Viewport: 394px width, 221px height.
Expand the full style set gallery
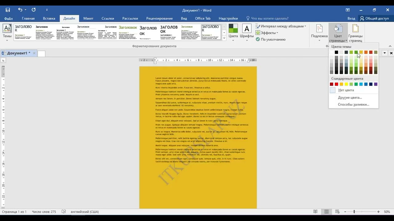point(224,38)
